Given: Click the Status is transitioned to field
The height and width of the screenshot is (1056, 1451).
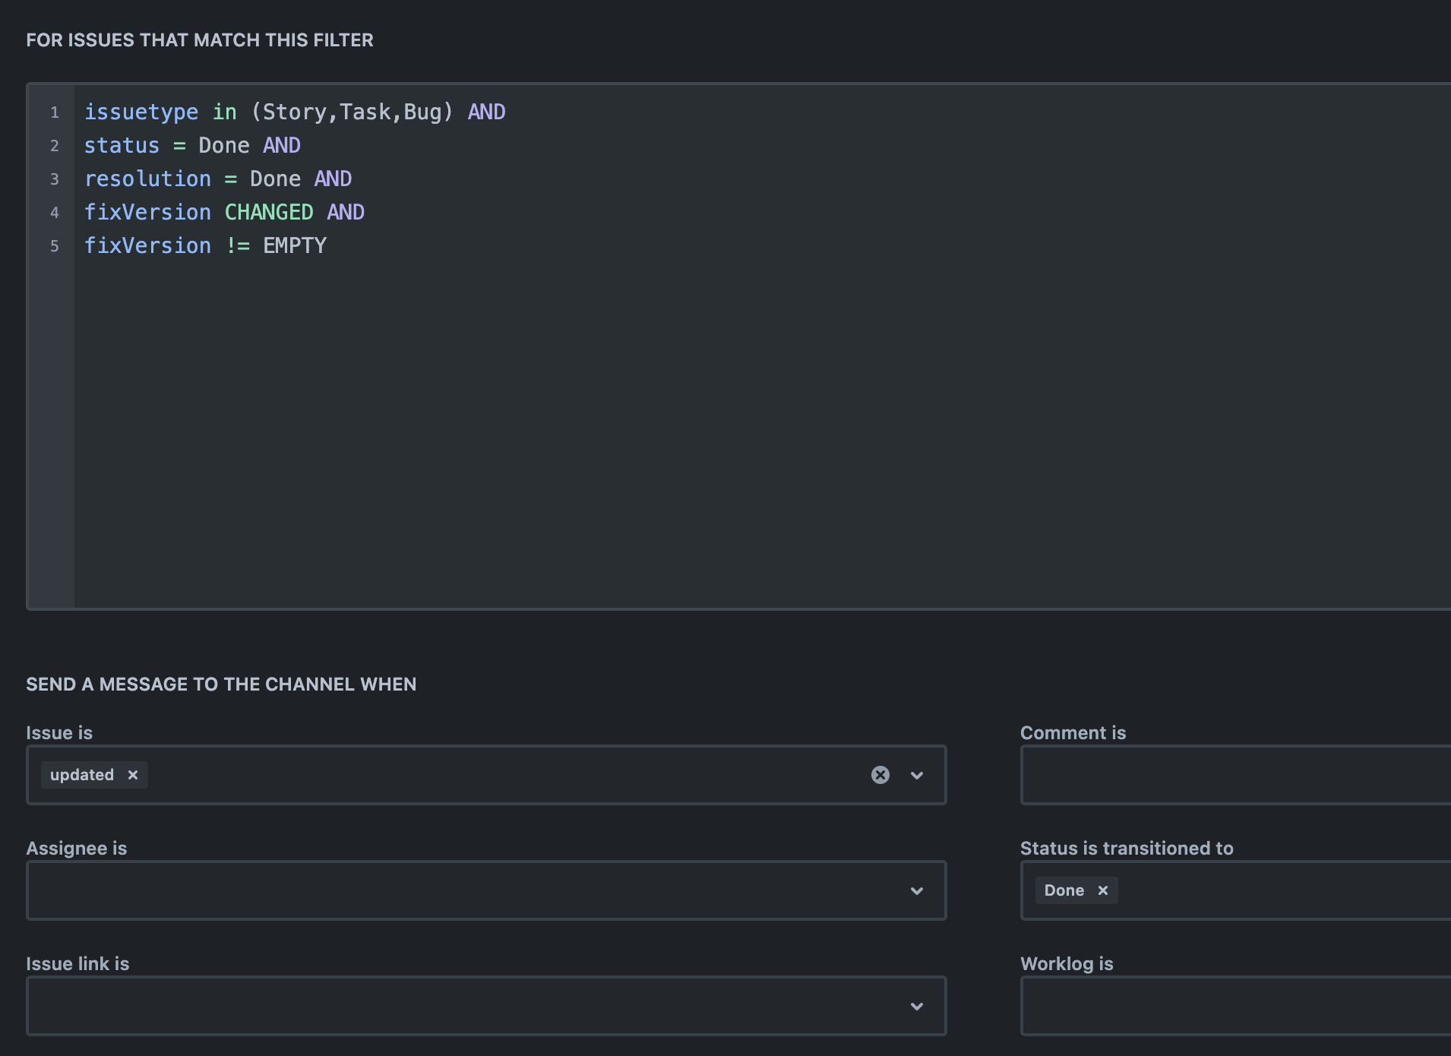Looking at the screenshot, I should (x=1235, y=890).
